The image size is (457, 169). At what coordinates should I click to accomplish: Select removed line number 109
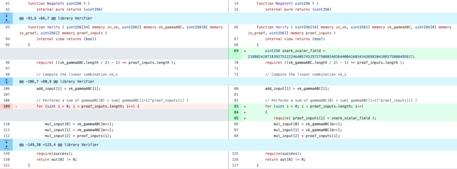point(7,107)
